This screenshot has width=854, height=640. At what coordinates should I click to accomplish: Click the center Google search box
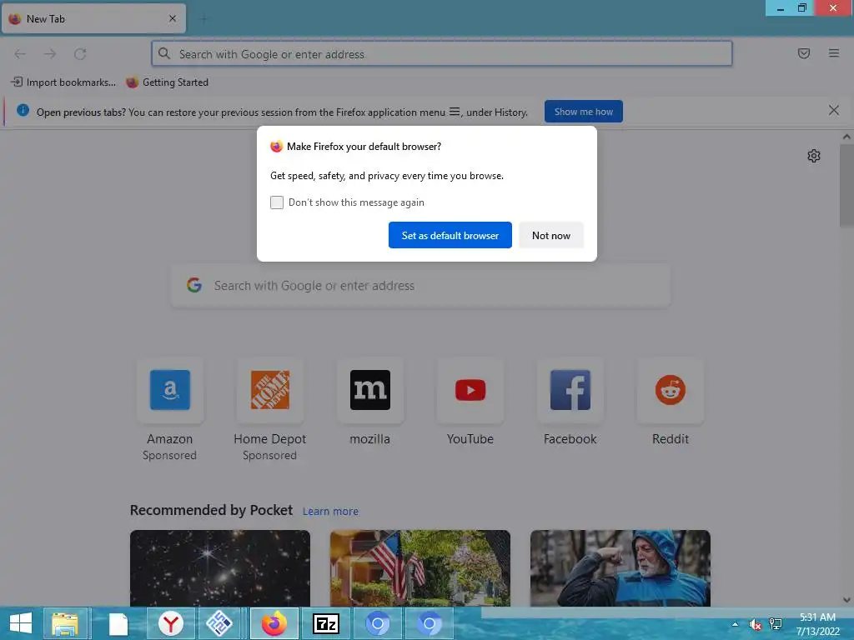[420, 286]
